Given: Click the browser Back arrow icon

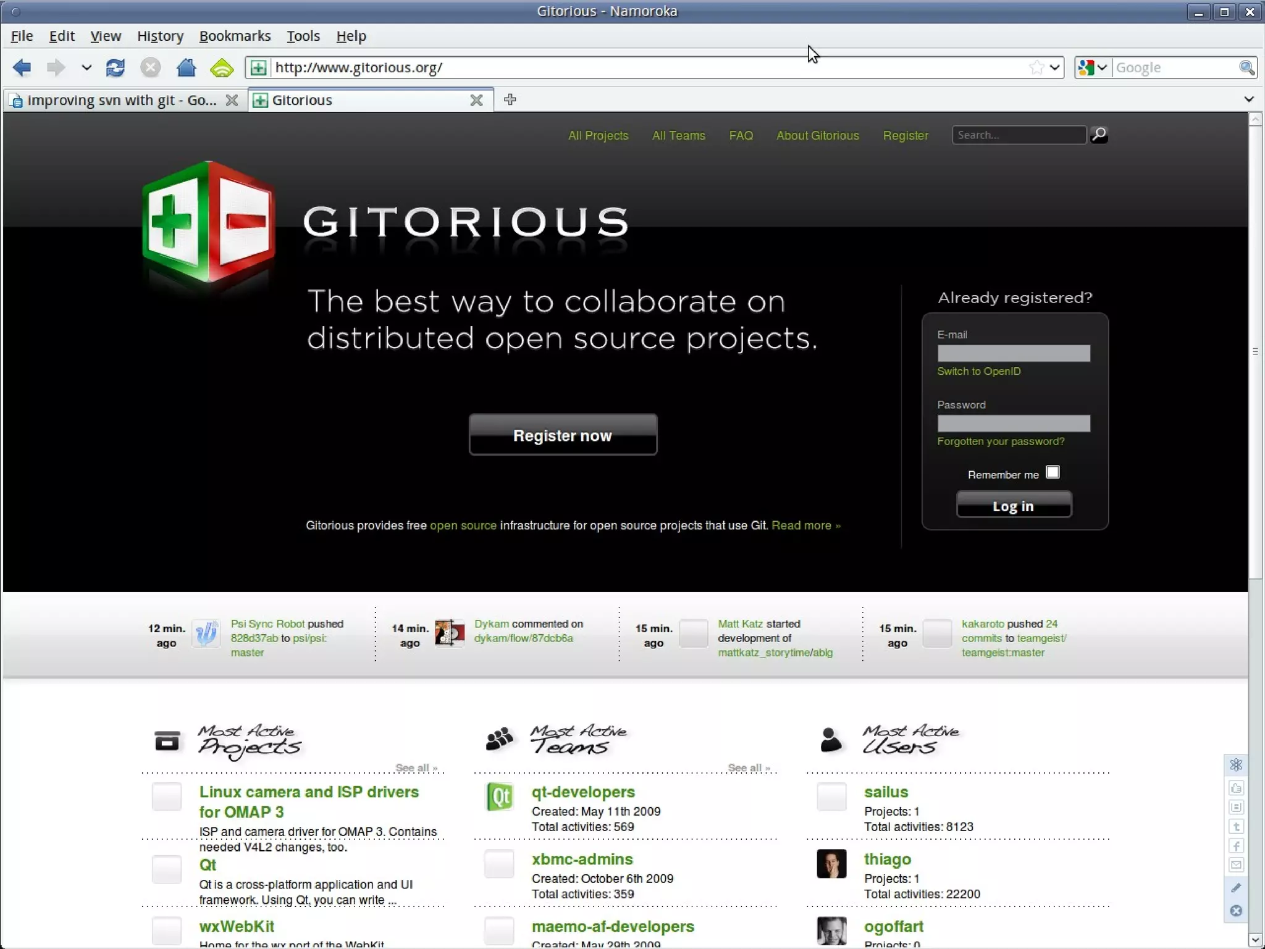Looking at the screenshot, I should click(x=22, y=67).
